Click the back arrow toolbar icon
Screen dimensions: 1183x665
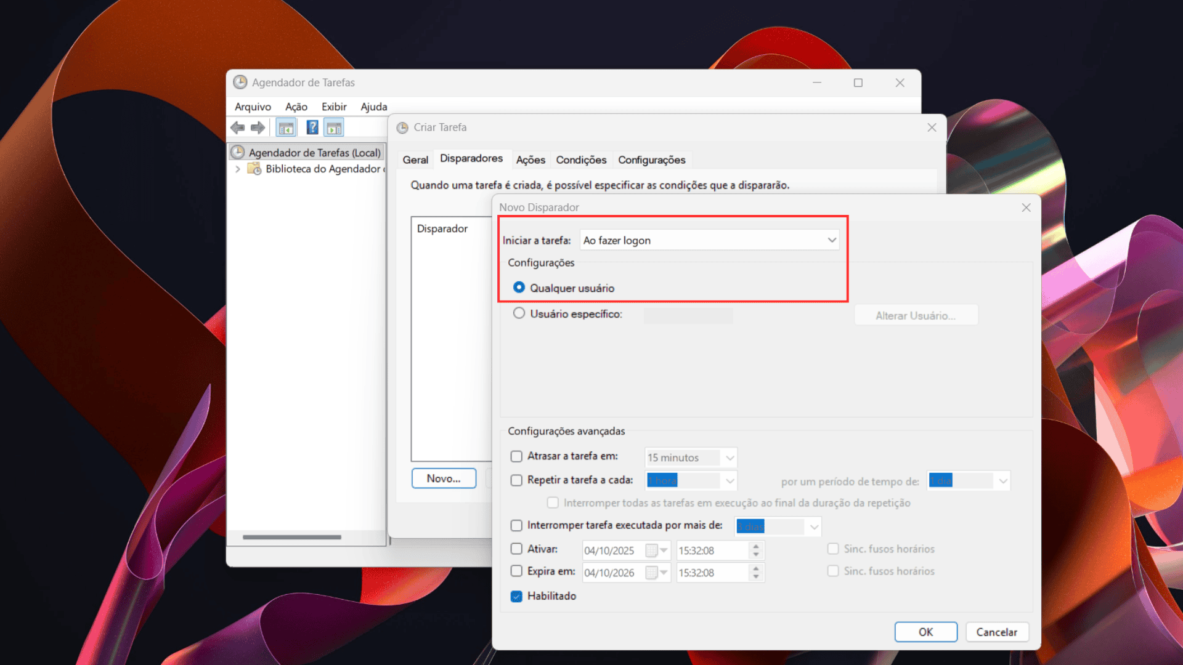pyautogui.click(x=237, y=127)
